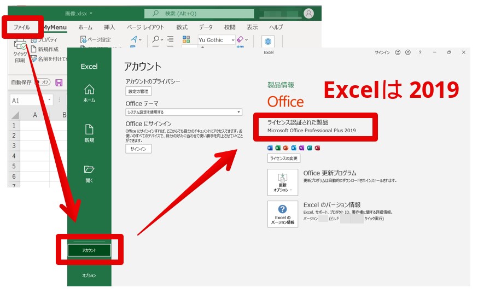478x300 pixels.
Task: Click the Outlook product icon
Action: coord(294,148)
